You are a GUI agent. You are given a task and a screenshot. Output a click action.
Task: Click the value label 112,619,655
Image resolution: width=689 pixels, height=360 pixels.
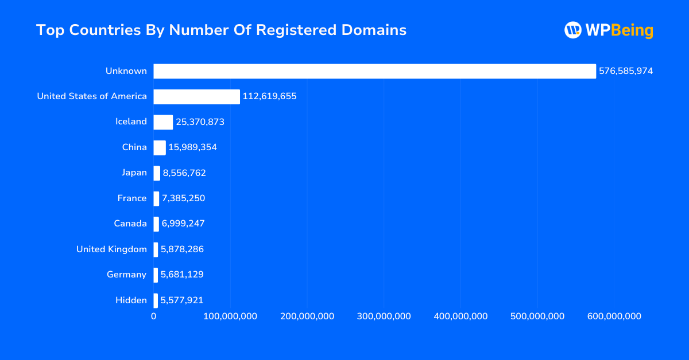(x=270, y=96)
